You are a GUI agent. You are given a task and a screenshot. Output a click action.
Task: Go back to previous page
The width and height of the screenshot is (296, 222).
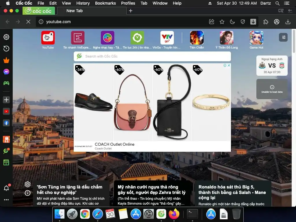(8, 22)
